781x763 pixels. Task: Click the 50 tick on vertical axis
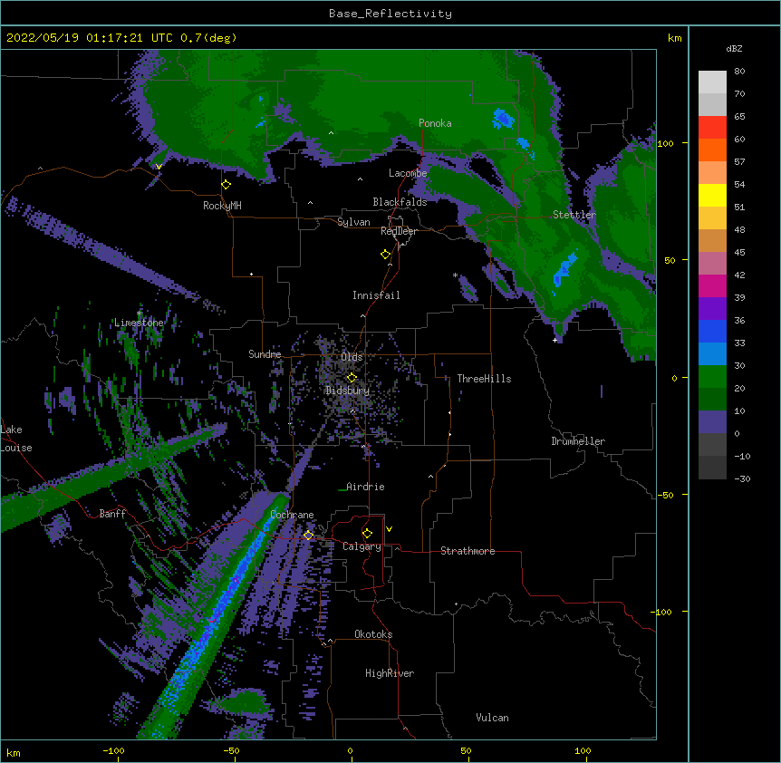(x=670, y=260)
